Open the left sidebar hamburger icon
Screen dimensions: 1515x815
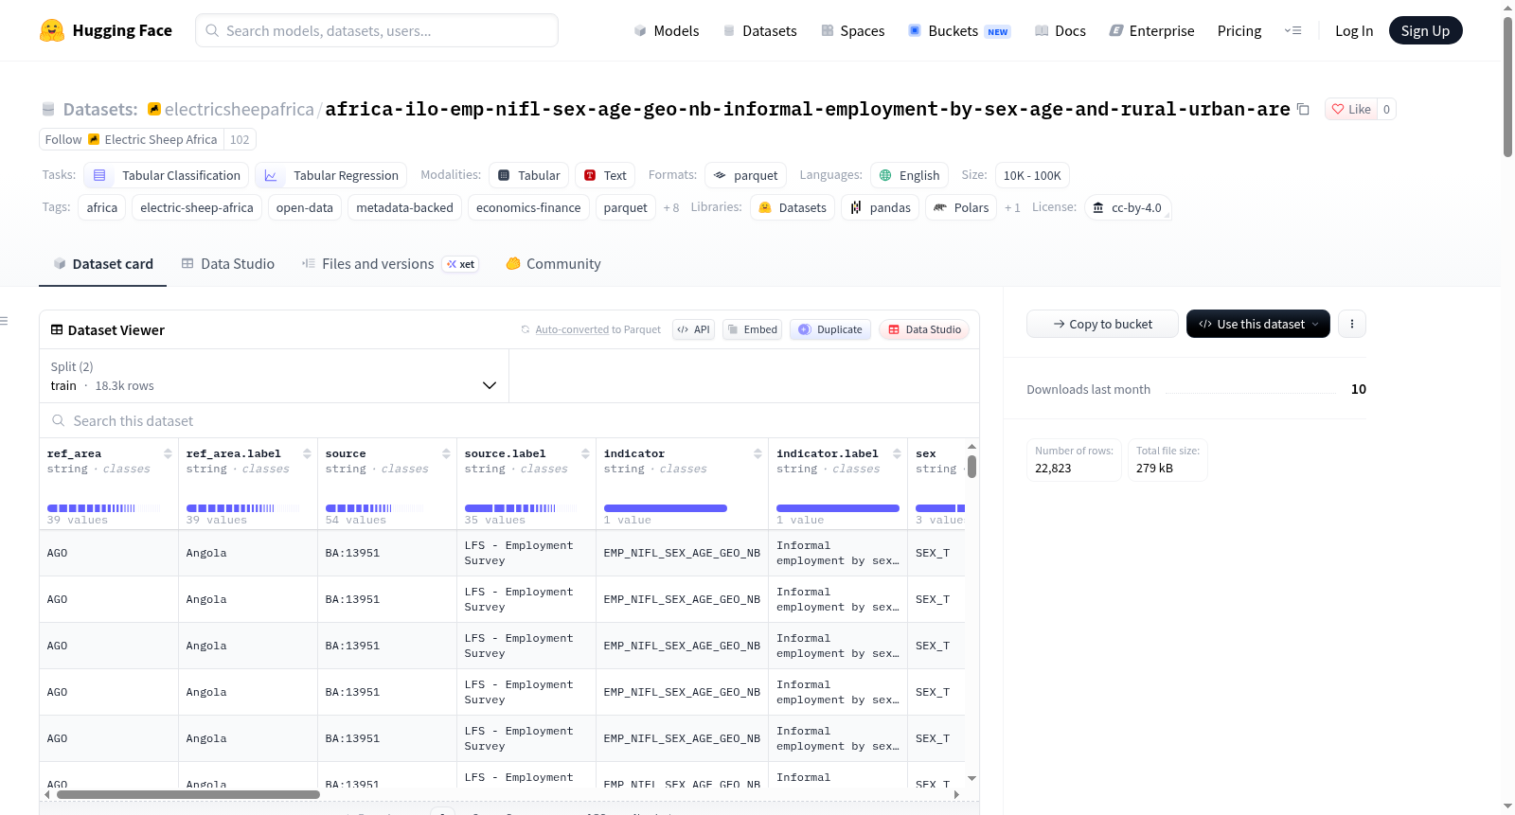[x=5, y=321]
